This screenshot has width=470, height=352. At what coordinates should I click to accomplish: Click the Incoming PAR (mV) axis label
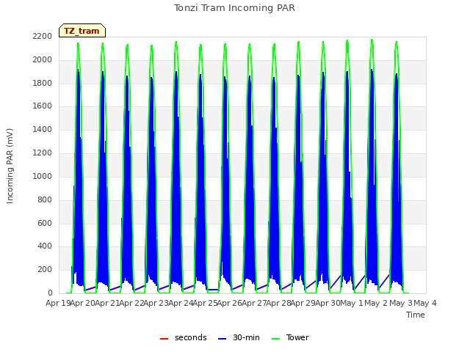10,166
